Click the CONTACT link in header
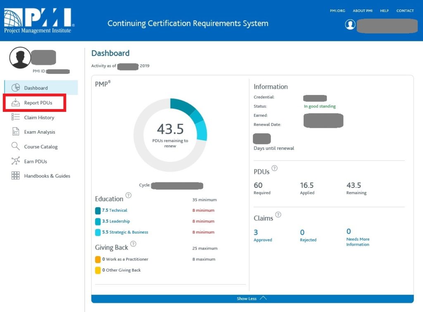Viewport: 423px width, 312px height. (405, 11)
